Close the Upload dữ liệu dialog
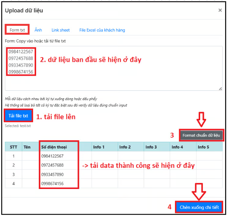Viewport: 228px width, 216px height. 220,10
